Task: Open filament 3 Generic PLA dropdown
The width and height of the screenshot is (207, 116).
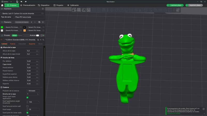Action: 12,30
